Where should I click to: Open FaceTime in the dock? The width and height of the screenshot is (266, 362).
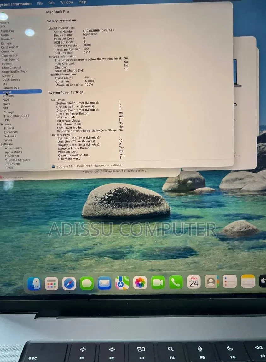158,282
